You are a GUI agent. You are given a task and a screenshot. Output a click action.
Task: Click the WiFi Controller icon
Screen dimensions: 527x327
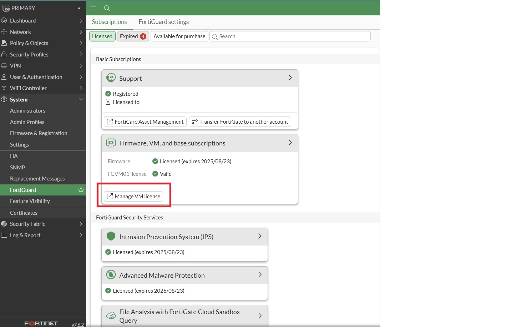pyautogui.click(x=4, y=88)
